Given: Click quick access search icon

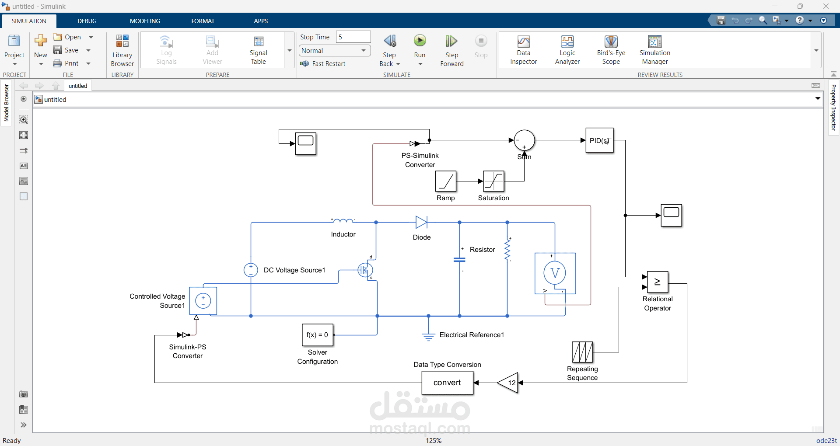Looking at the screenshot, I should point(763,20).
